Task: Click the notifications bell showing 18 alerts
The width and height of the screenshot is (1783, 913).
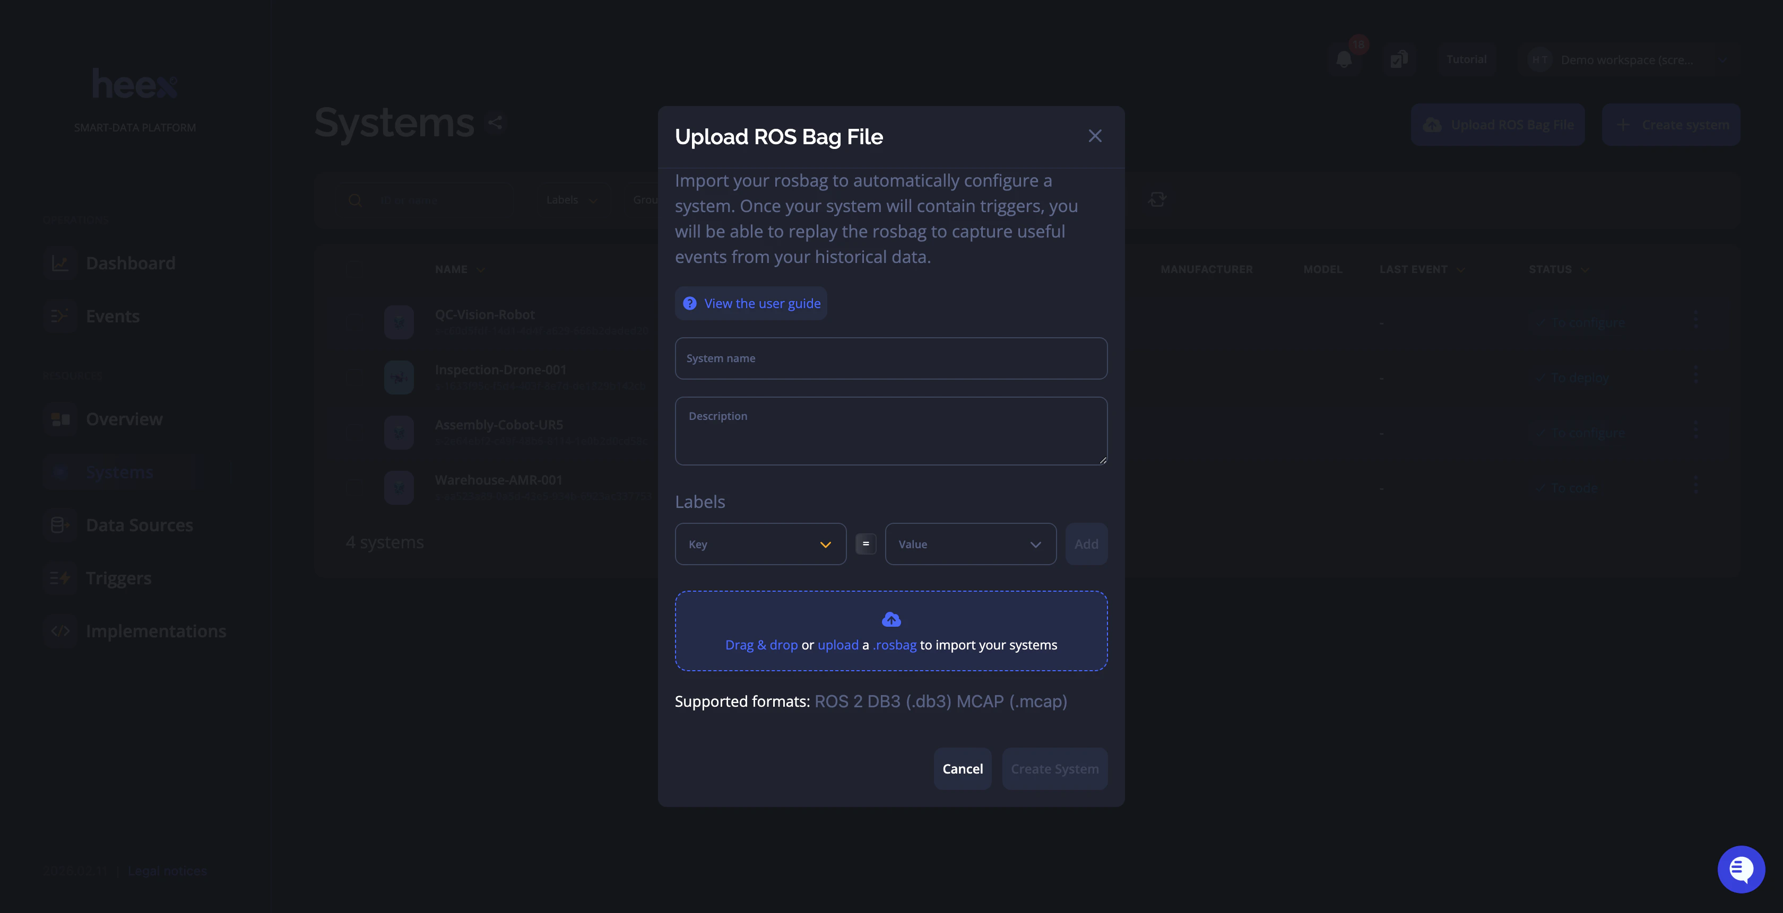Action: 1345,59
